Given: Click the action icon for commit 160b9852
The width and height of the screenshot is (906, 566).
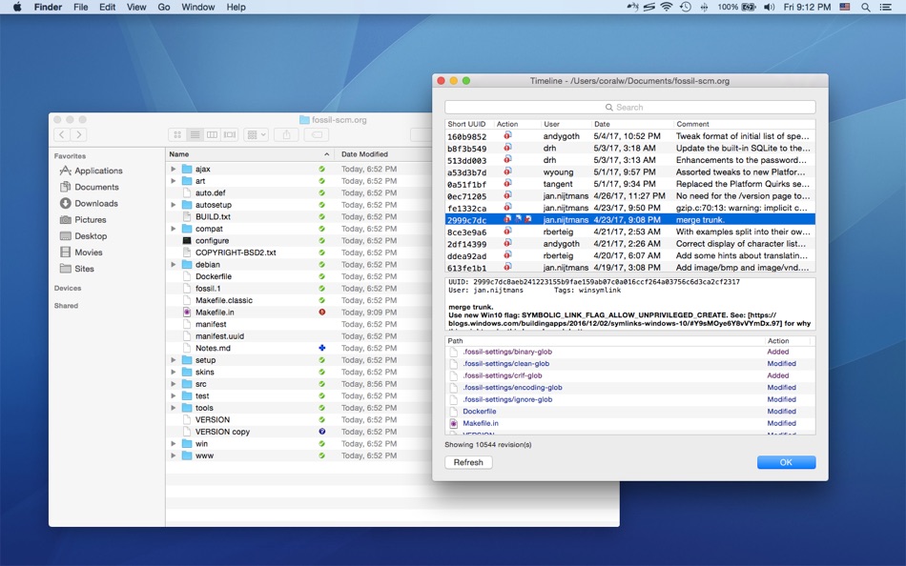Looking at the screenshot, I should tap(507, 136).
